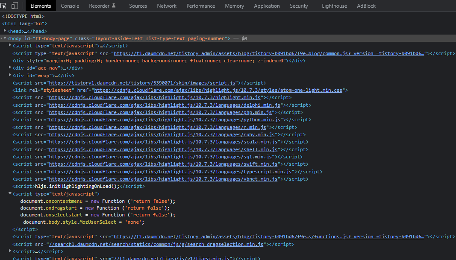Screen dimensions: 456x260
Task: Click the document.onselectstart code line
Action: pos(98,215)
